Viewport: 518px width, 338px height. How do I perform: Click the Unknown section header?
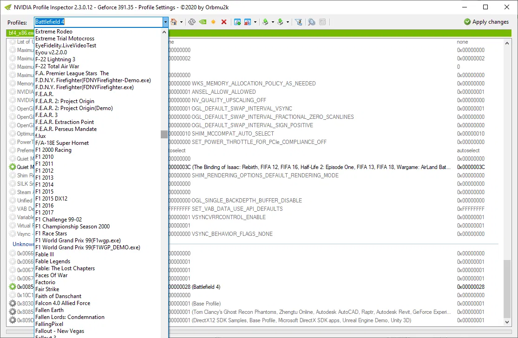[x=23, y=244]
